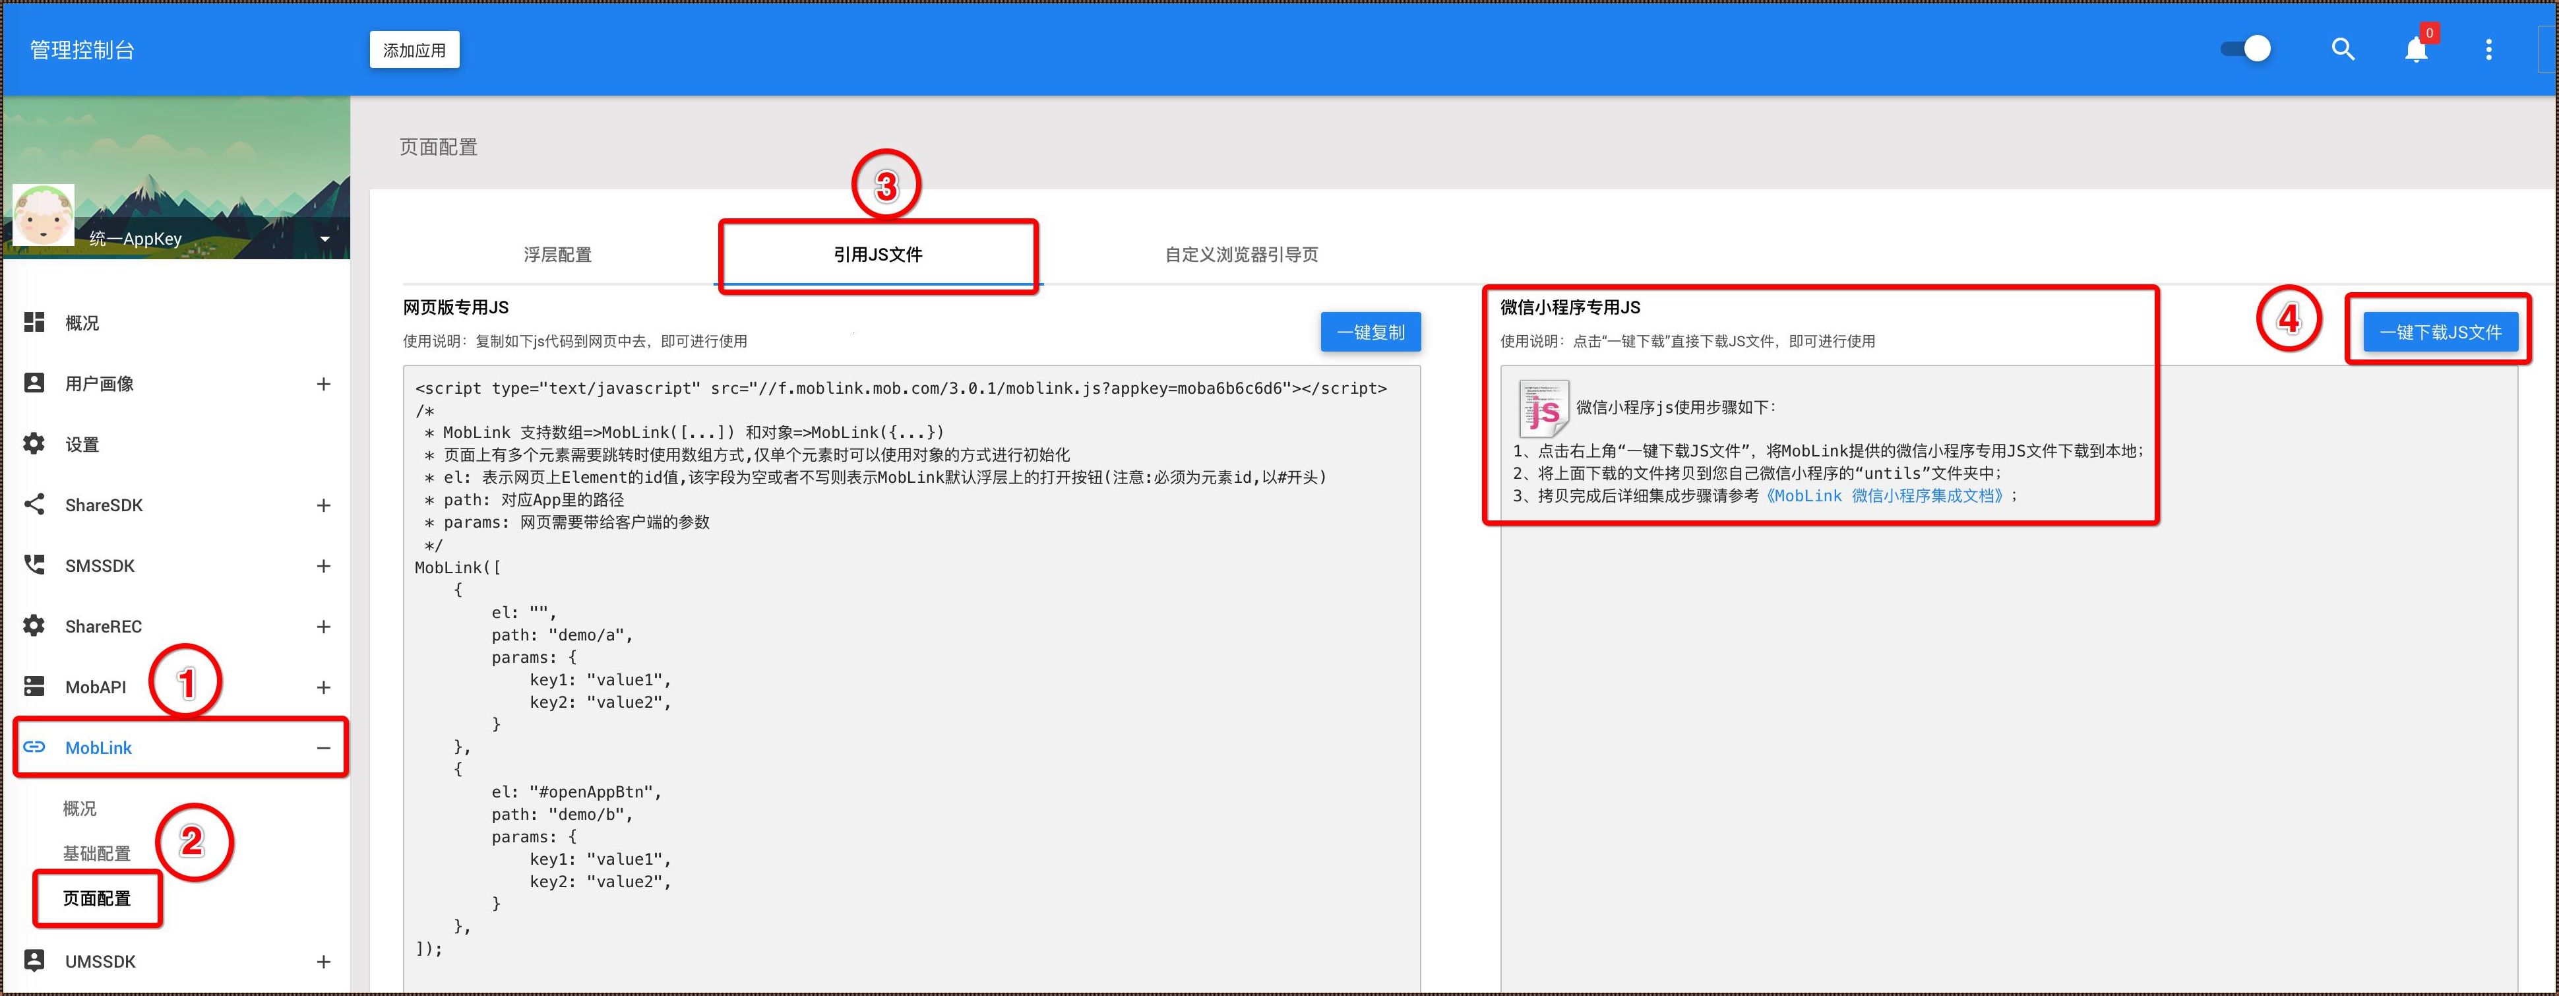Expand MobAPI with its plus sign
The width and height of the screenshot is (2559, 996).
(x=323, y=687)
